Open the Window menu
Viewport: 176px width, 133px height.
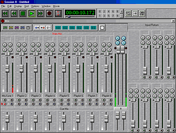tap(46, 6)
